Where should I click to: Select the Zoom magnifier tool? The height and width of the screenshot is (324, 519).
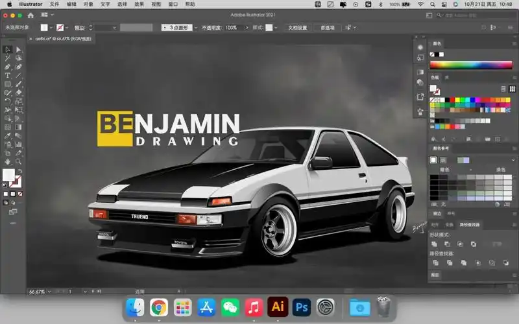point(18,161)
